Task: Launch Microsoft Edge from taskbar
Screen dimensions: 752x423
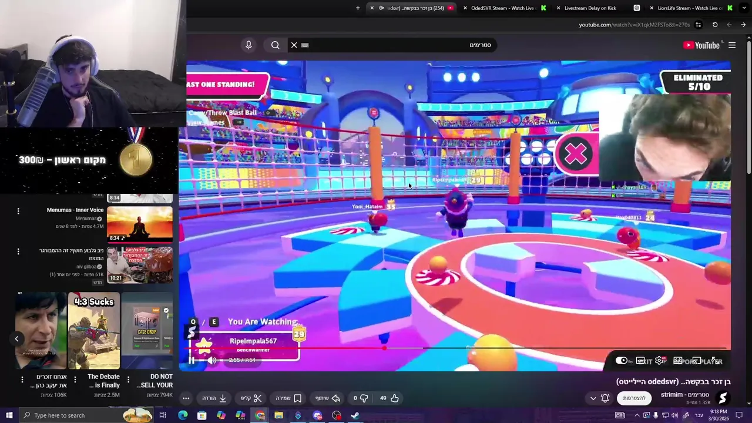Action: 183,415
